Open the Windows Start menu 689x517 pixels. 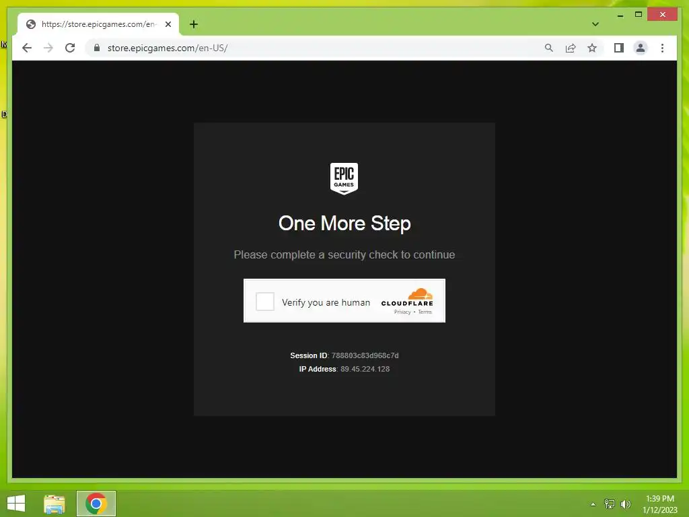click(x=16, y=504)
